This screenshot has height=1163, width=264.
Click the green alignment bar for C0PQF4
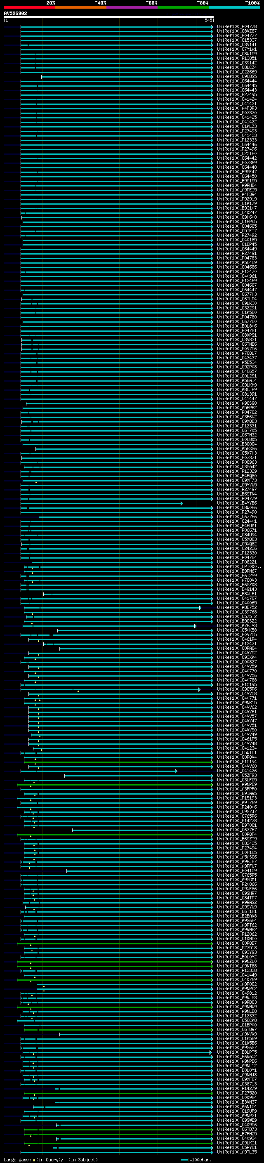coord(114,835)
